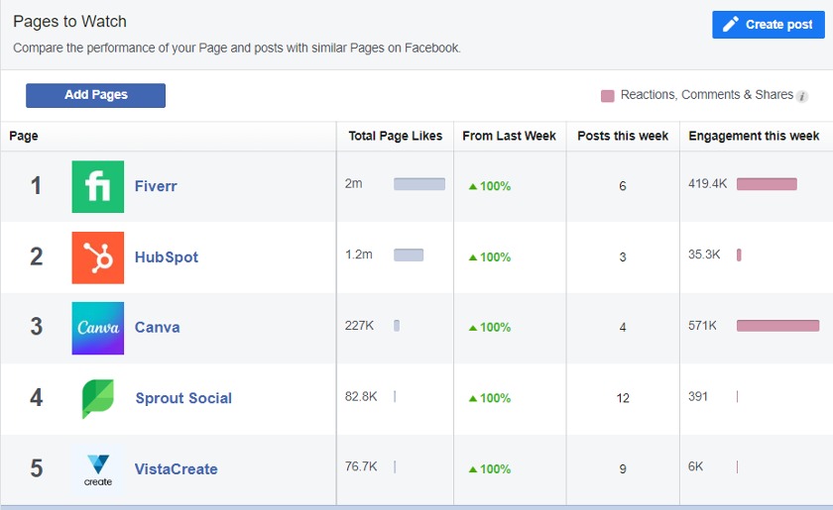Click the pink Reactions legend swatch

[x=607, y=95]
